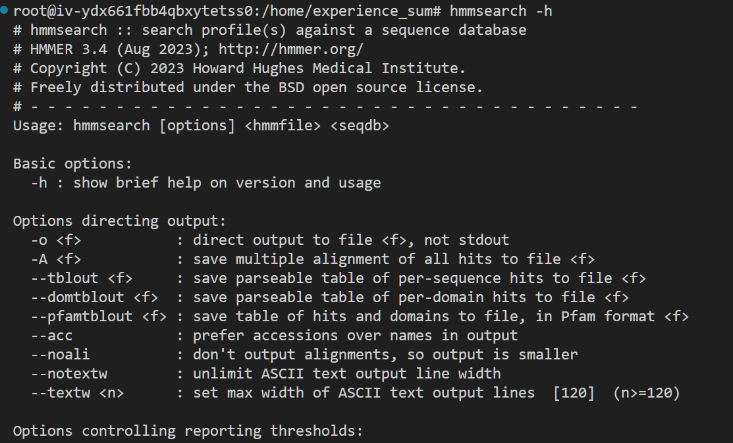
Task: Click the --tblout <f> option
Action: (82, 278)
